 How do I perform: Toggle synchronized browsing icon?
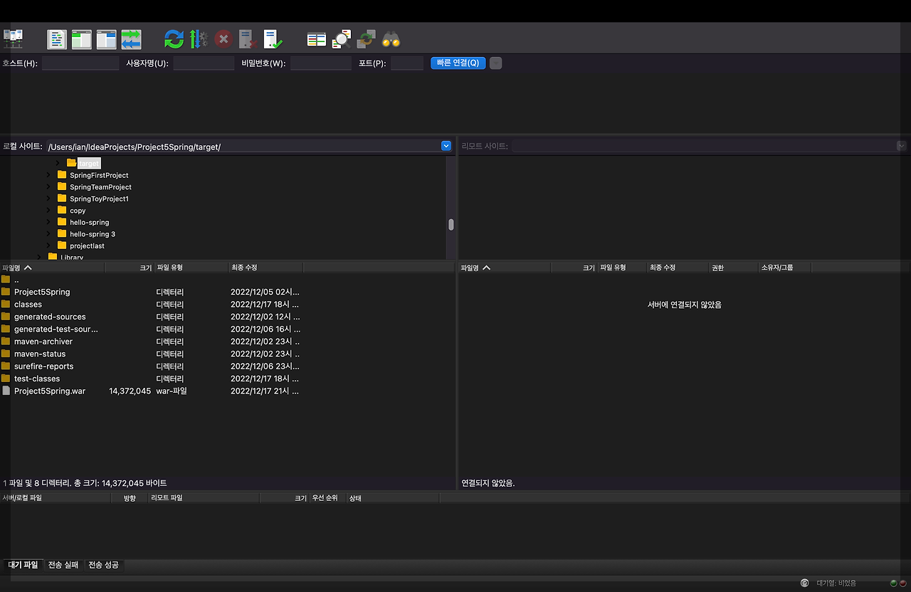pos(366,39)
